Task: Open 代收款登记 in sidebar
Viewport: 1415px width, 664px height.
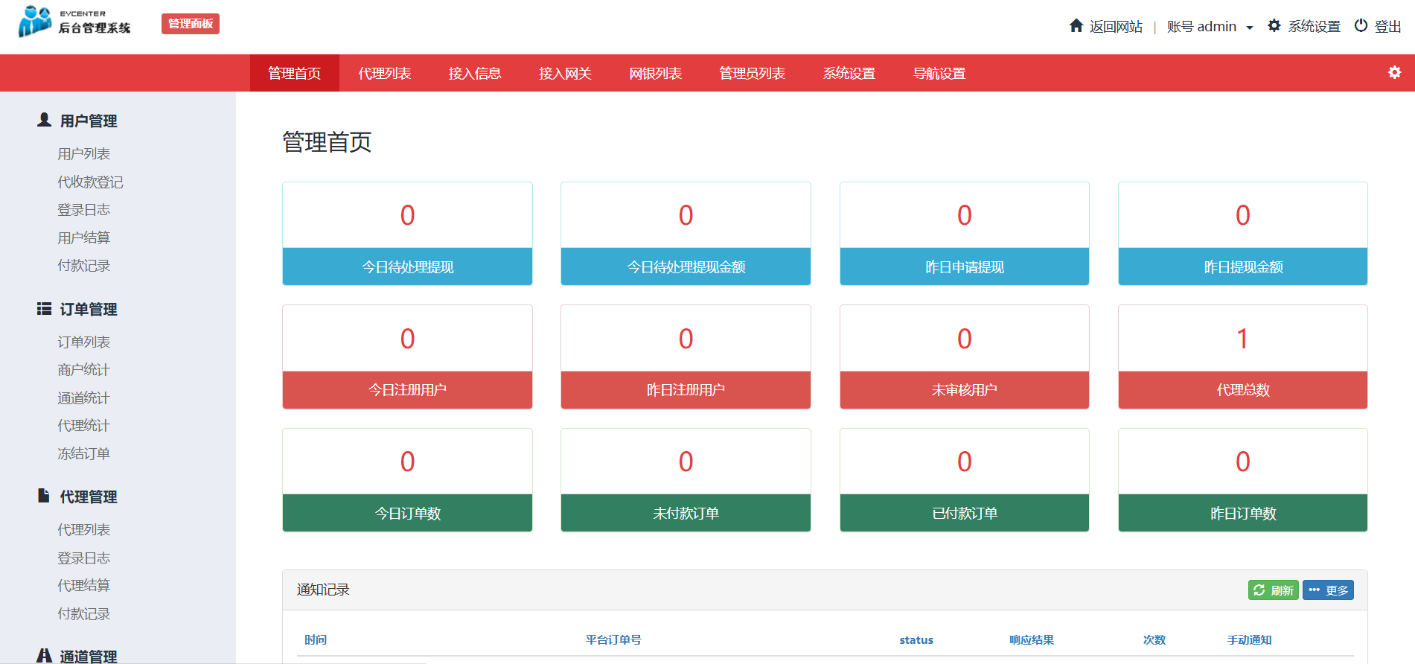Action: tap(91, 182)
